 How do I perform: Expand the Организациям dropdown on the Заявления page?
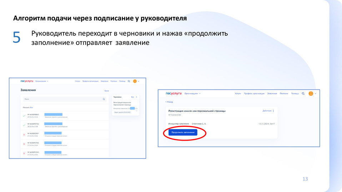click(x=41, y=81)
